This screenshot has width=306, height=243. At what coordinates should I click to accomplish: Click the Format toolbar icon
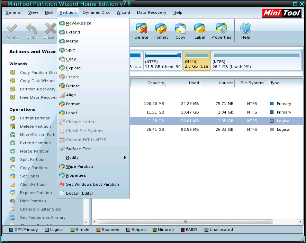tap(161, 31)
